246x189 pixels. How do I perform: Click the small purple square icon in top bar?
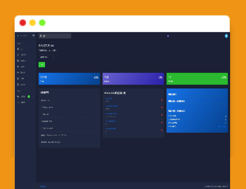pyautogui.click(x=168, y=36)
